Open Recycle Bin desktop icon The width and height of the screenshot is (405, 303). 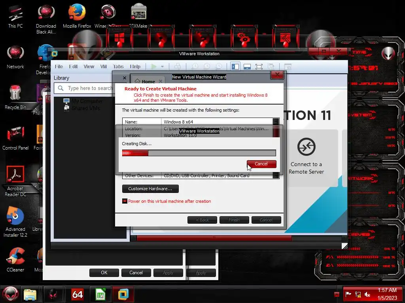pyautogui.click(x=15, y=97)
